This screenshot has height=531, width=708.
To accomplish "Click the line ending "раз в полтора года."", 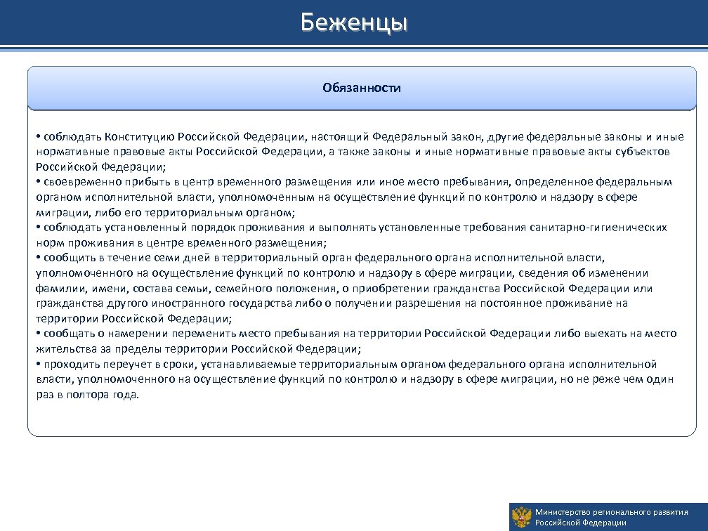I will [88, 395].
